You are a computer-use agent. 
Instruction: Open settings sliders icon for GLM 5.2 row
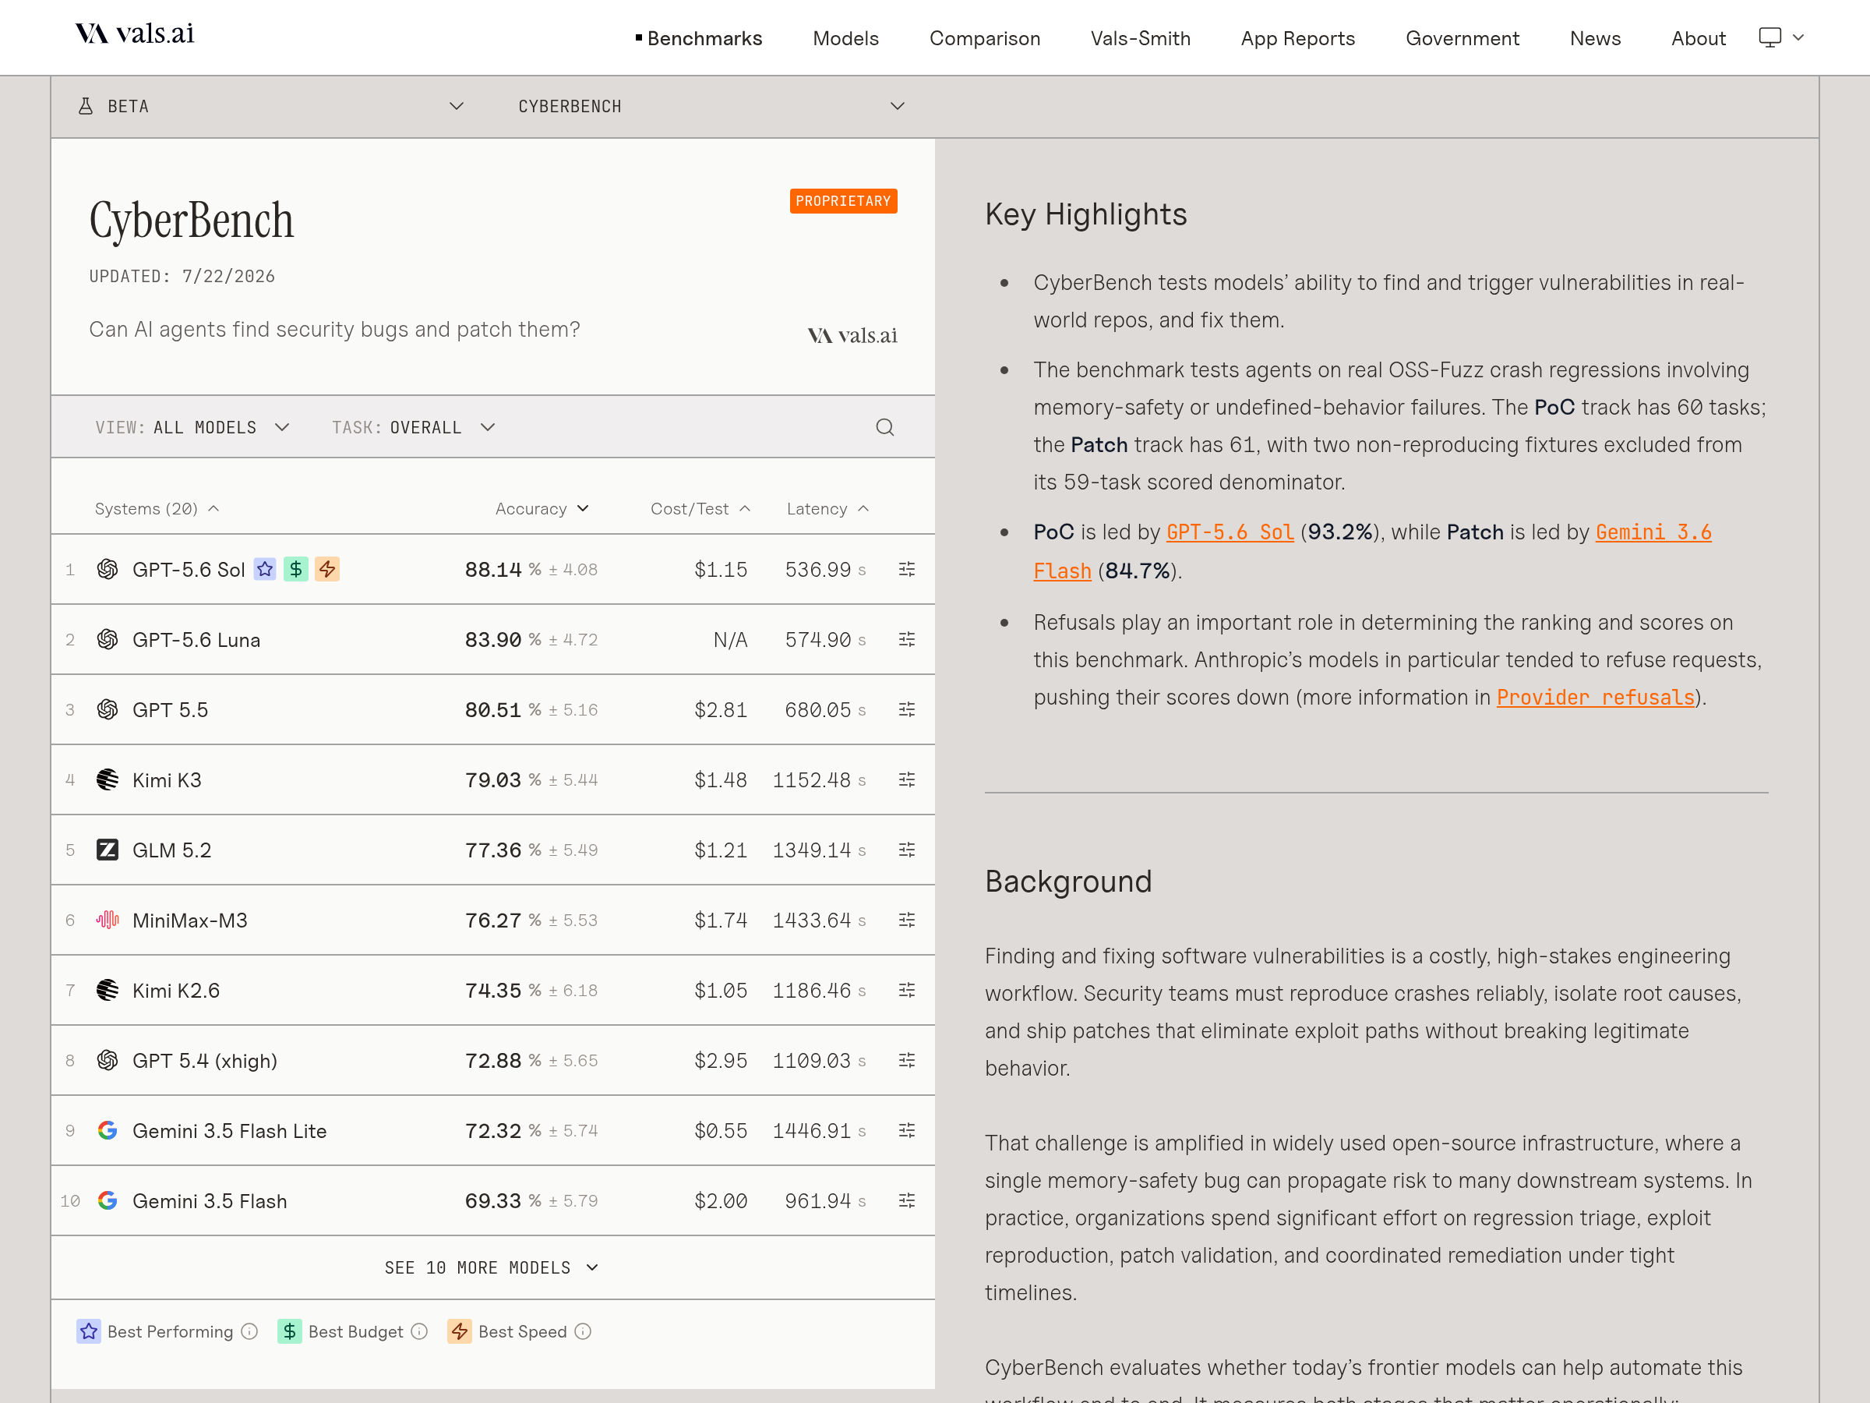[906, 850]
